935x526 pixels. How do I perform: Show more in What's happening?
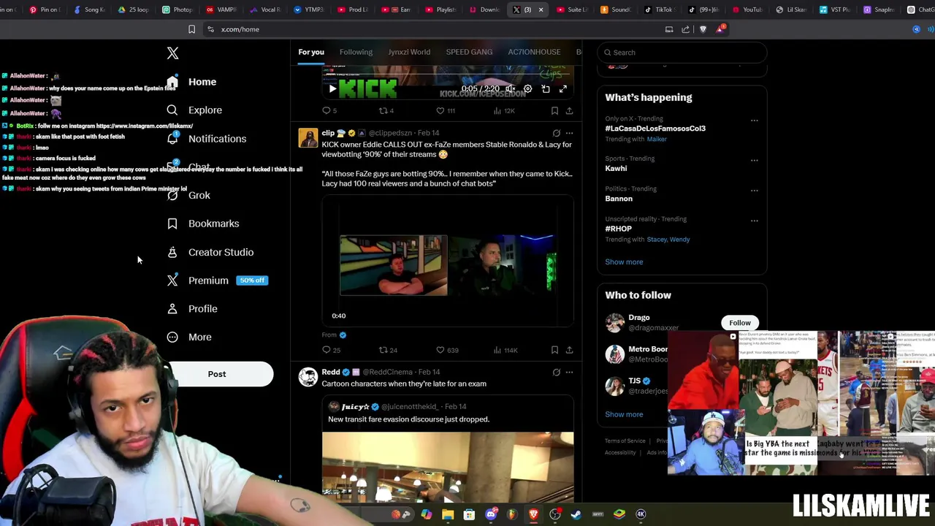(x=624, y=262)
